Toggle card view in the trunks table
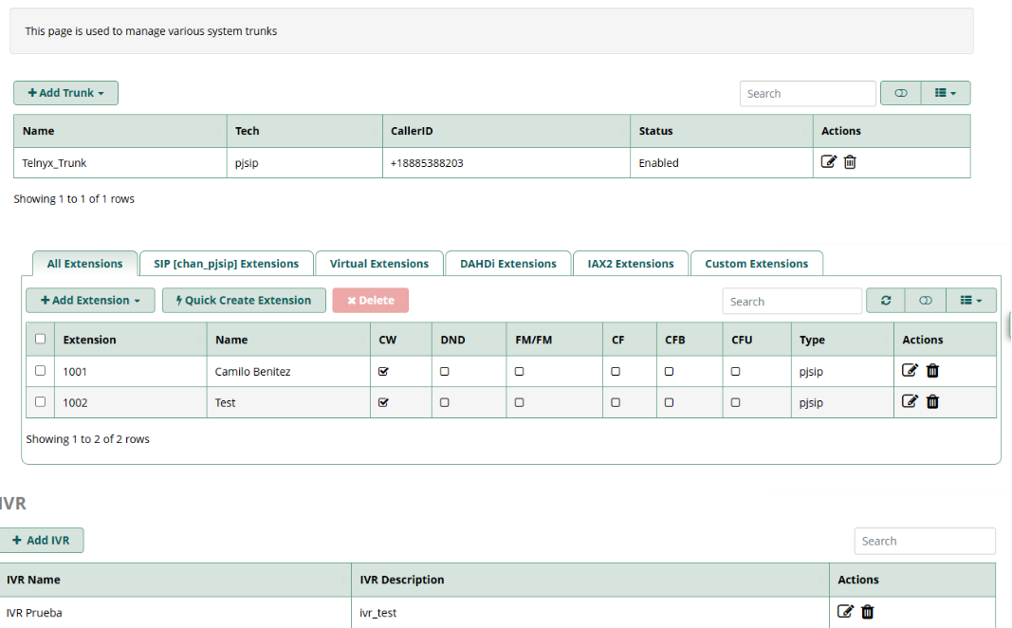The image size is (1012, 628). click(901, 93)
